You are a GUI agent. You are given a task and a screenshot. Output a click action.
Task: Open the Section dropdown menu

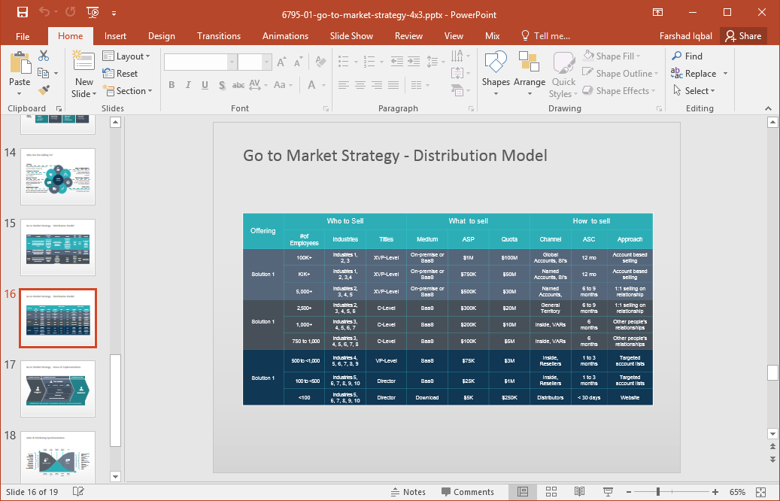pos(126,91)
